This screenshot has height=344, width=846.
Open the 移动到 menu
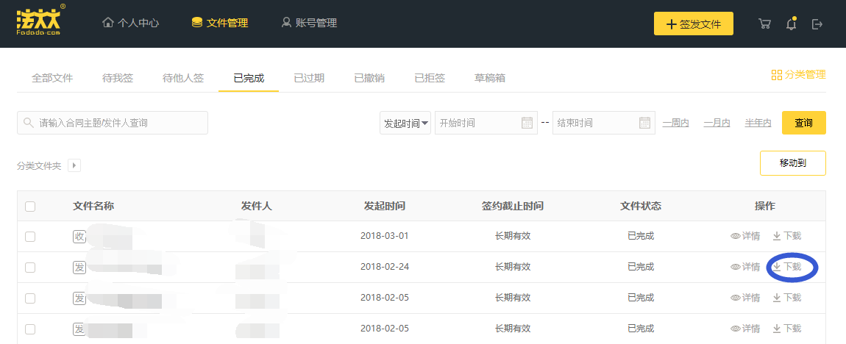[x=792, y=163]
